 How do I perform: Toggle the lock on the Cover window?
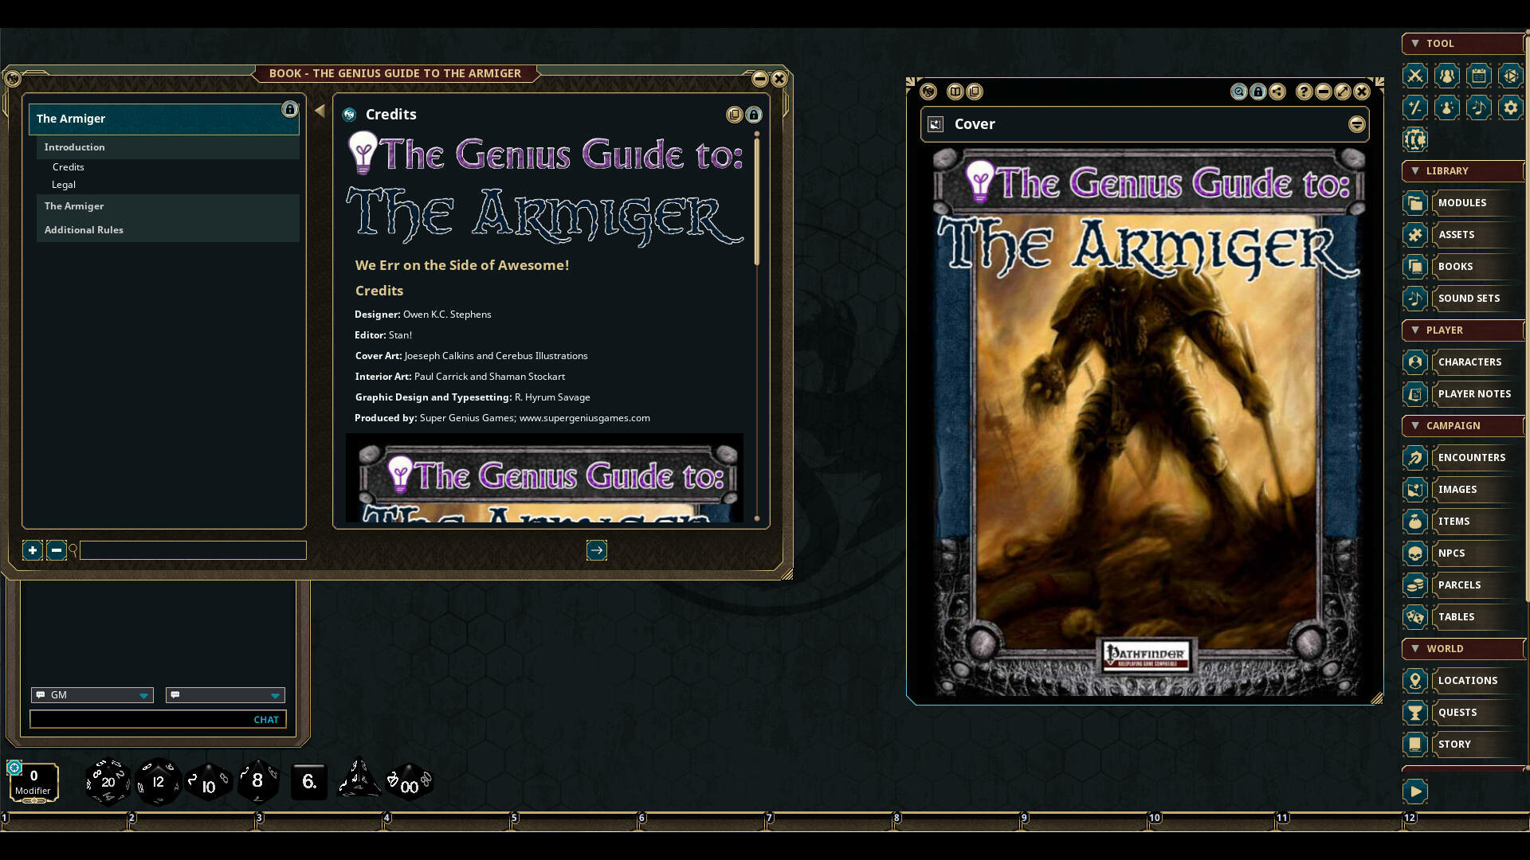[x=1257, y=92]
